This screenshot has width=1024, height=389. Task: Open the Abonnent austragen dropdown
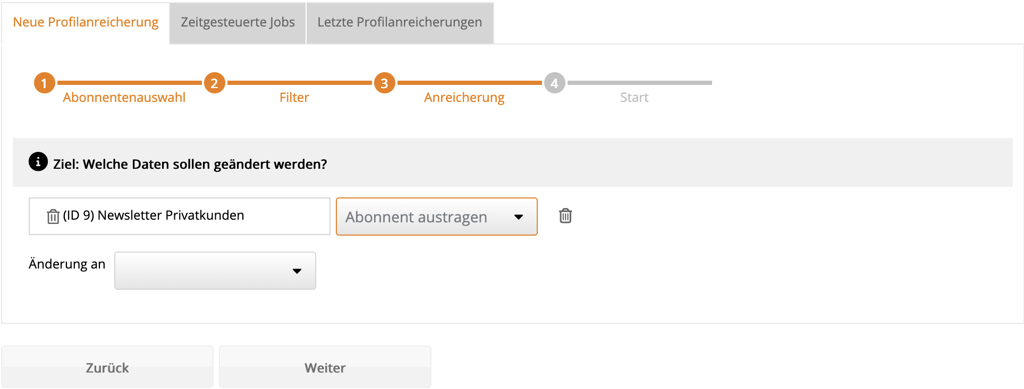coord(436,217)
